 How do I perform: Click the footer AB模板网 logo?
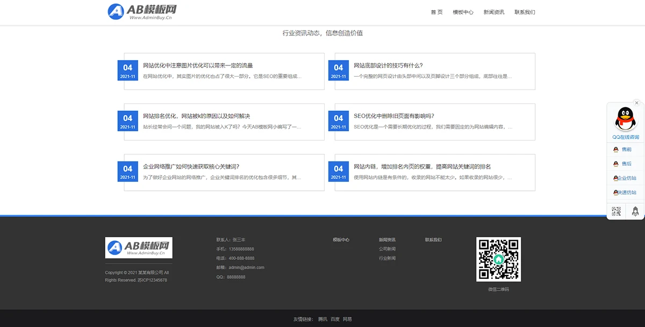click(x=139, y=247)
